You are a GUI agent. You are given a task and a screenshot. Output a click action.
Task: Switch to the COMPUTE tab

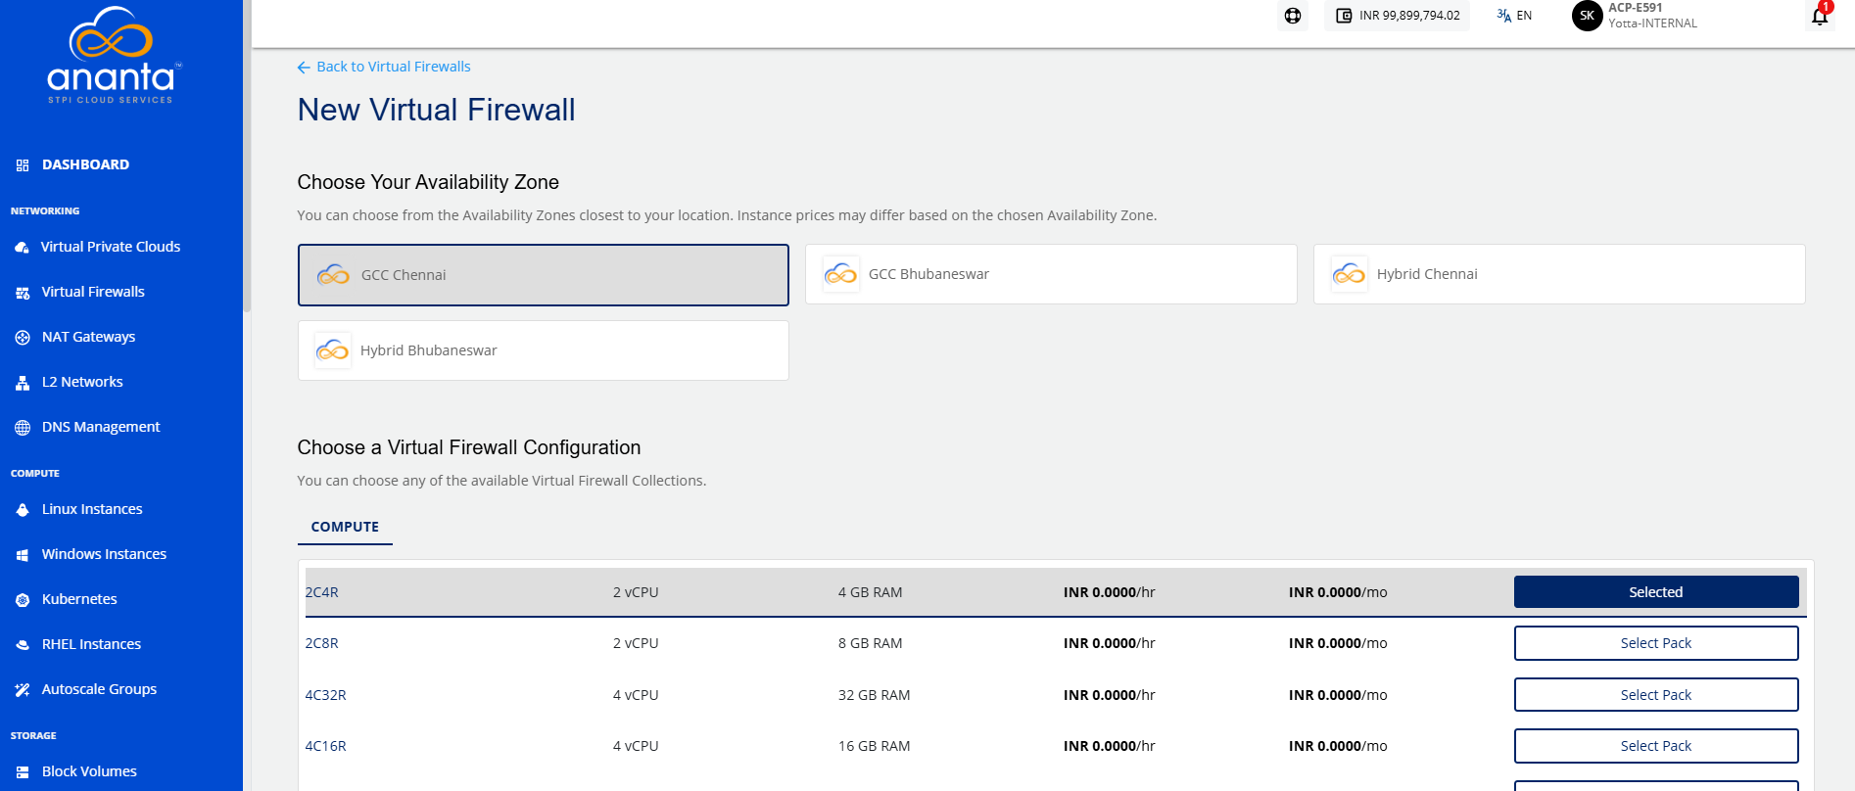coord(345,527)
